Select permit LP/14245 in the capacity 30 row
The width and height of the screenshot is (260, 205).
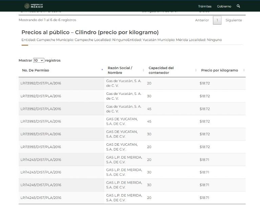point(41,185)
